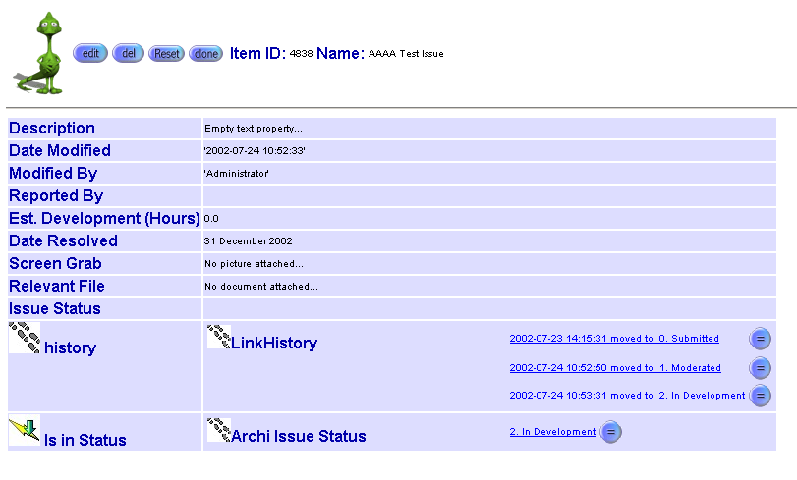
Task: Click the round blue button beside the Moderated entry
Action: point(760,368)
